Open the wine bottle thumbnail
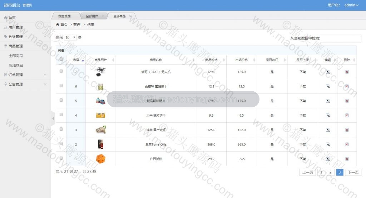Screen dimensions: 366x198 click(100, 144)
